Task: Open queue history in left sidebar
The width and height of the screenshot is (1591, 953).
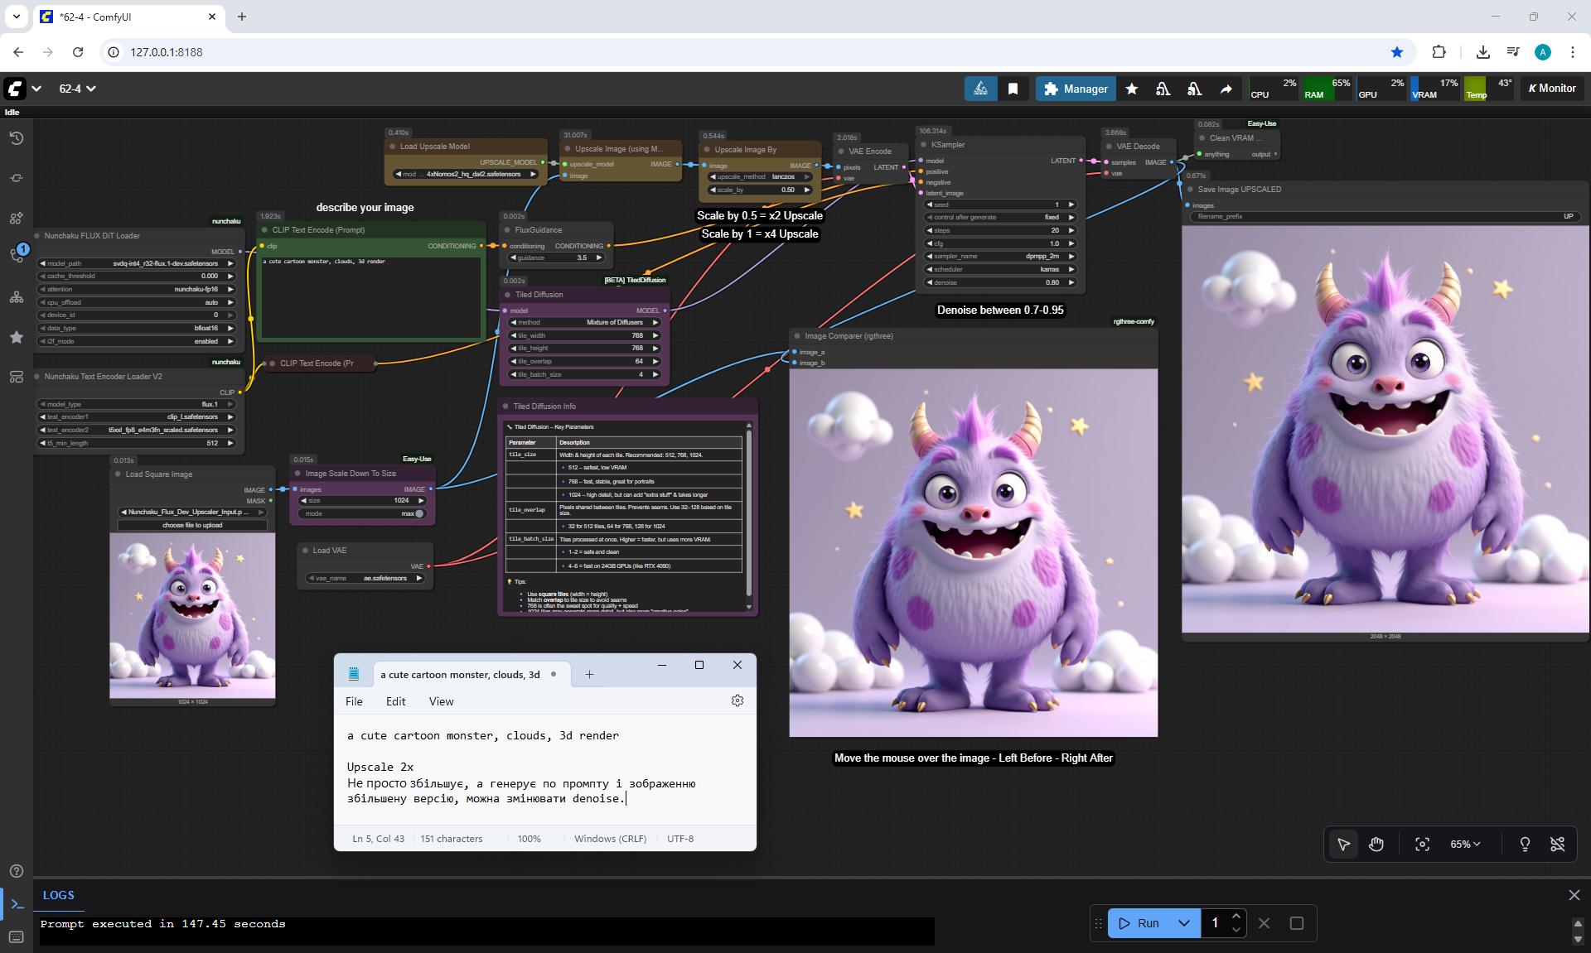Action: (17, 138)
